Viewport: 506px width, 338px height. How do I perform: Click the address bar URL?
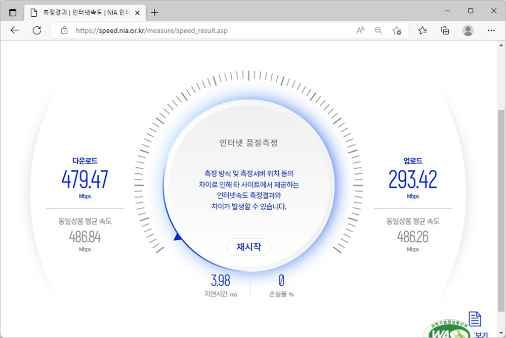tap(152, 31)
